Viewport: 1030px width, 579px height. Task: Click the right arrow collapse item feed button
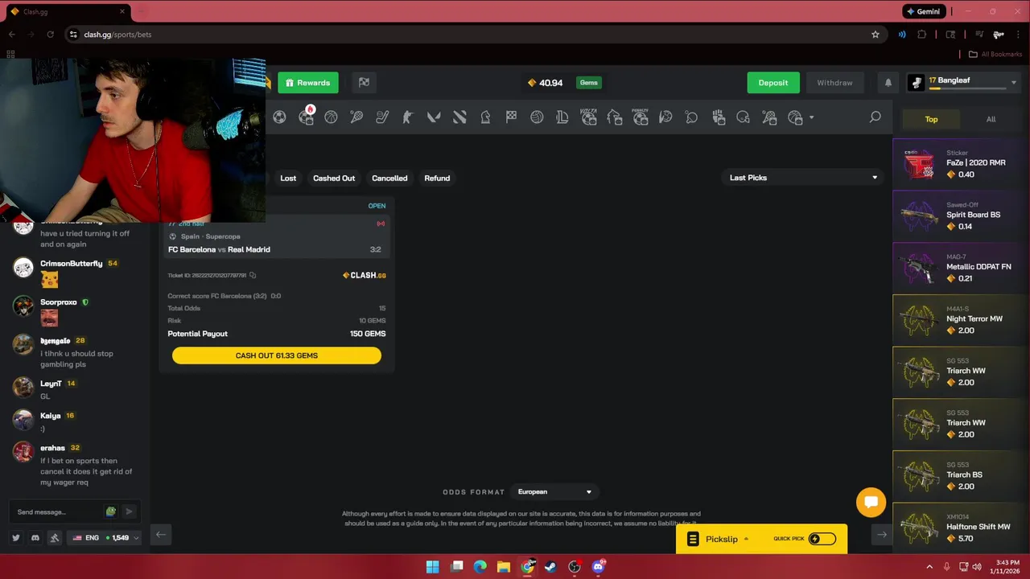tap(882, 535)
